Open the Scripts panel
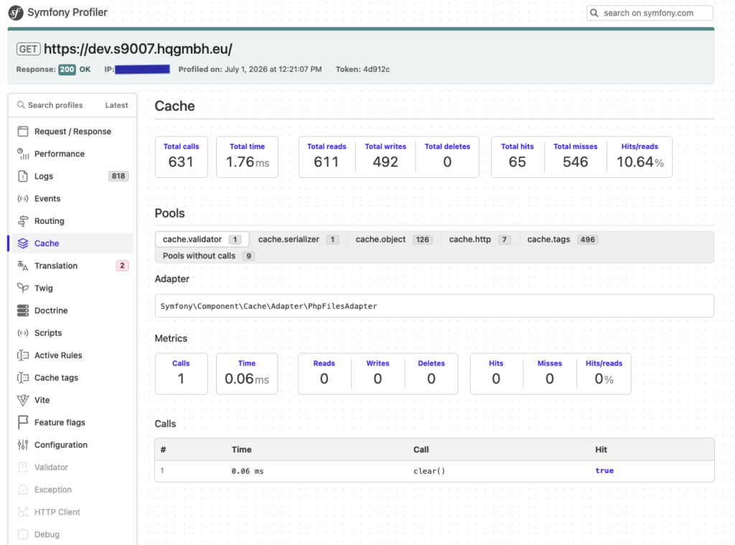735x545 pixels. click(72, 333)
